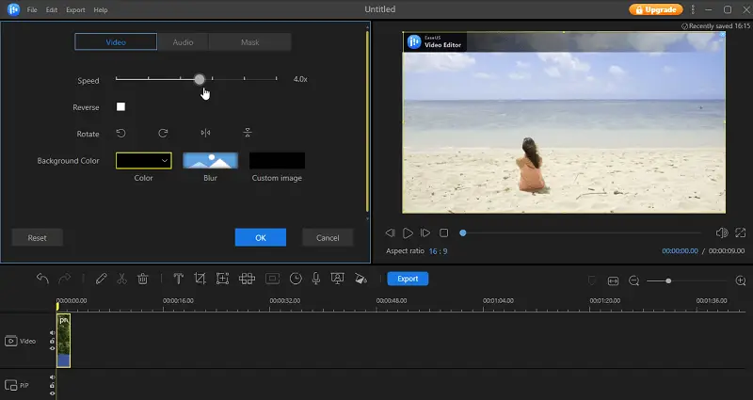Open the vertical three-dot options menu

(693, 9)
